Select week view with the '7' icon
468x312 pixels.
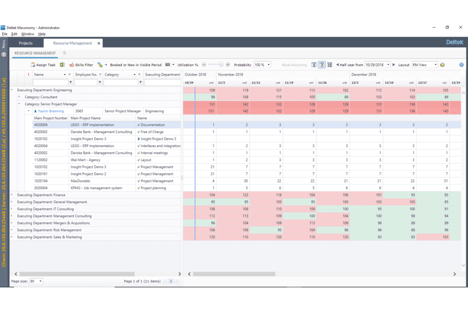321,65
